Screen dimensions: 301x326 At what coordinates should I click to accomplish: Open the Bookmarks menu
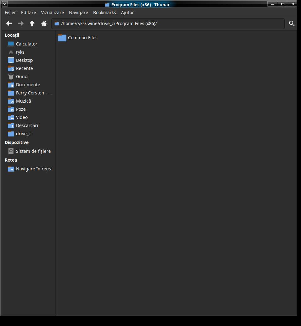pyautogui.click(x=104, y=13)
